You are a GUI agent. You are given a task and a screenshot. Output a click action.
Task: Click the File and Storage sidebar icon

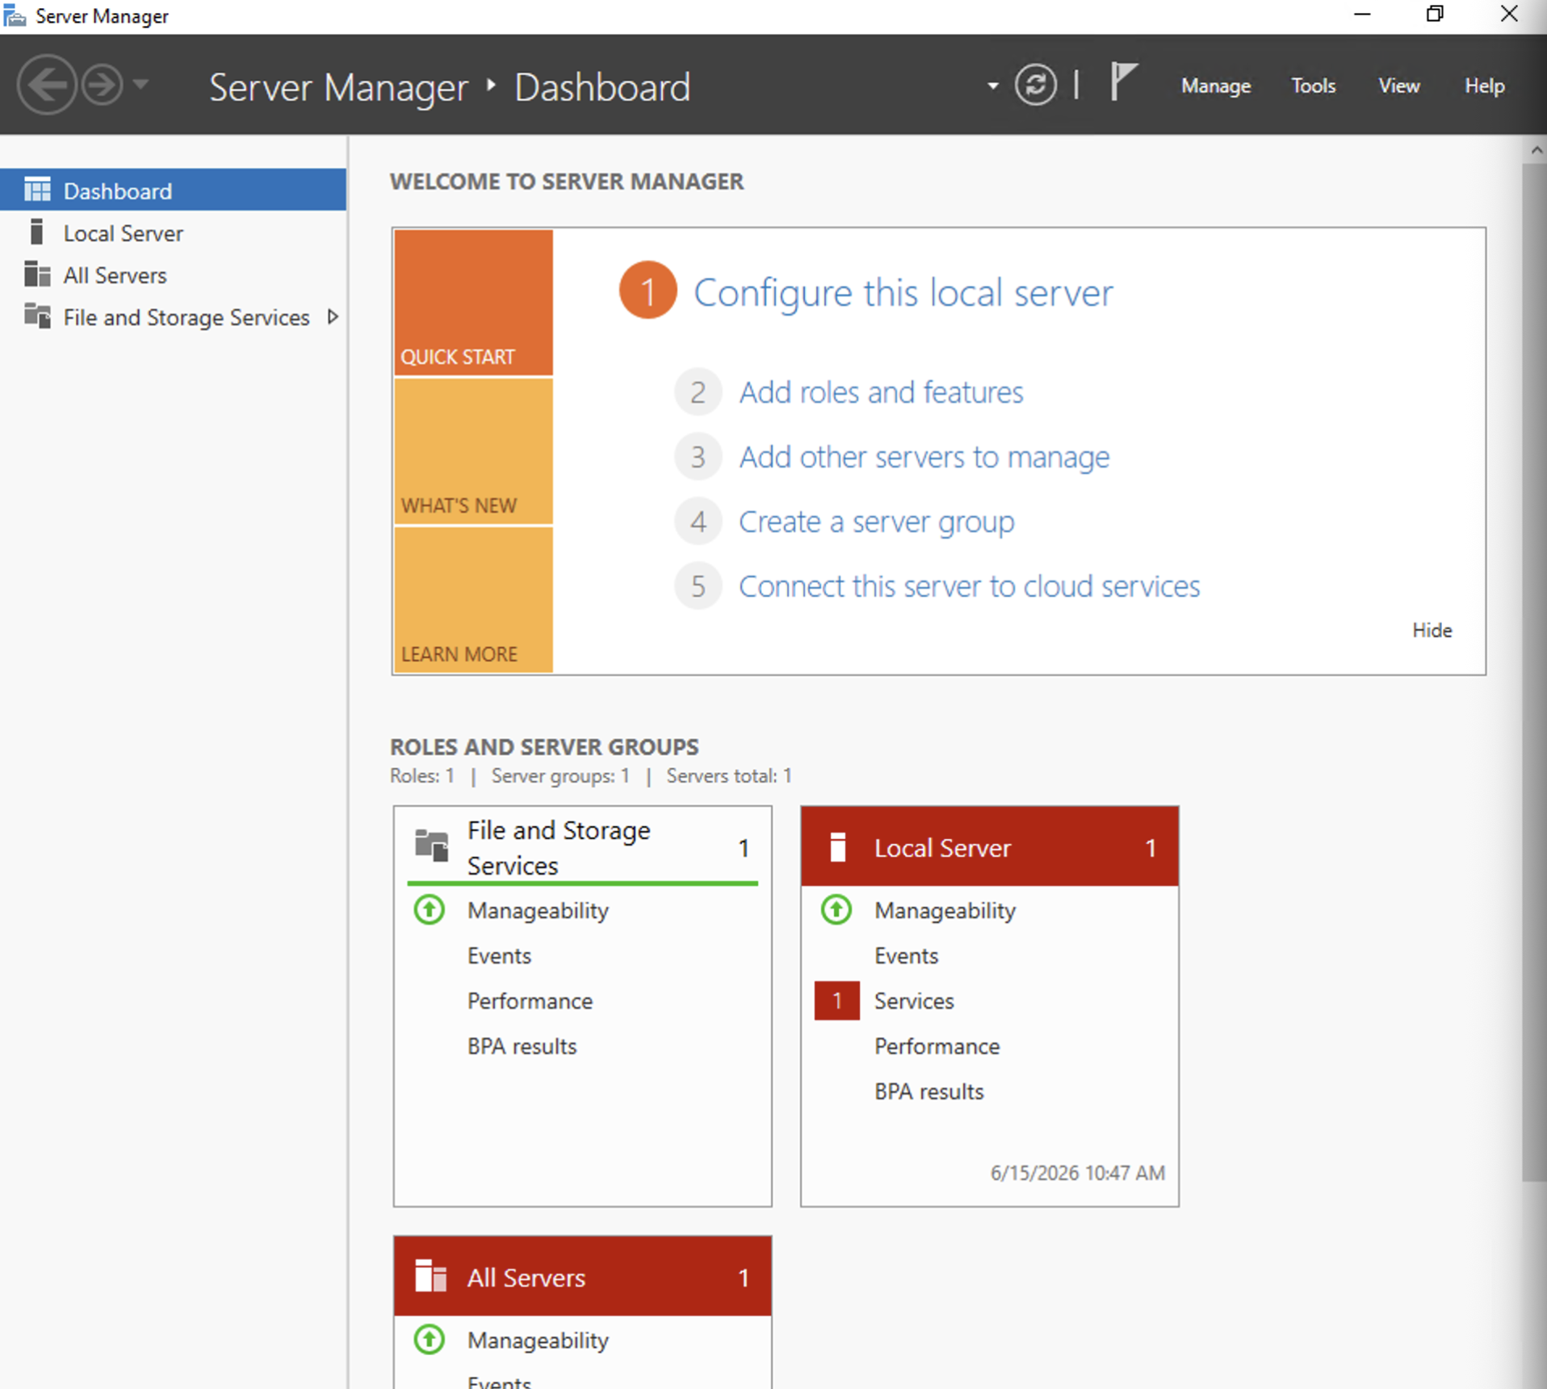point(37,316)
